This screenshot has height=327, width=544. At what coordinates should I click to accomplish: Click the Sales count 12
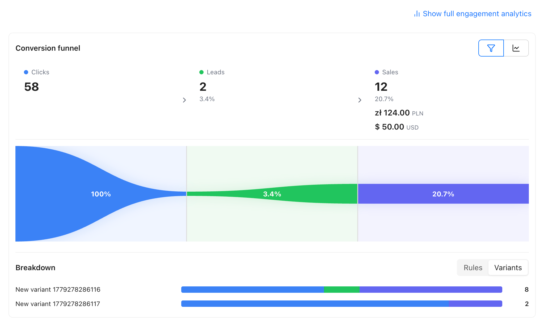[381, 87]
